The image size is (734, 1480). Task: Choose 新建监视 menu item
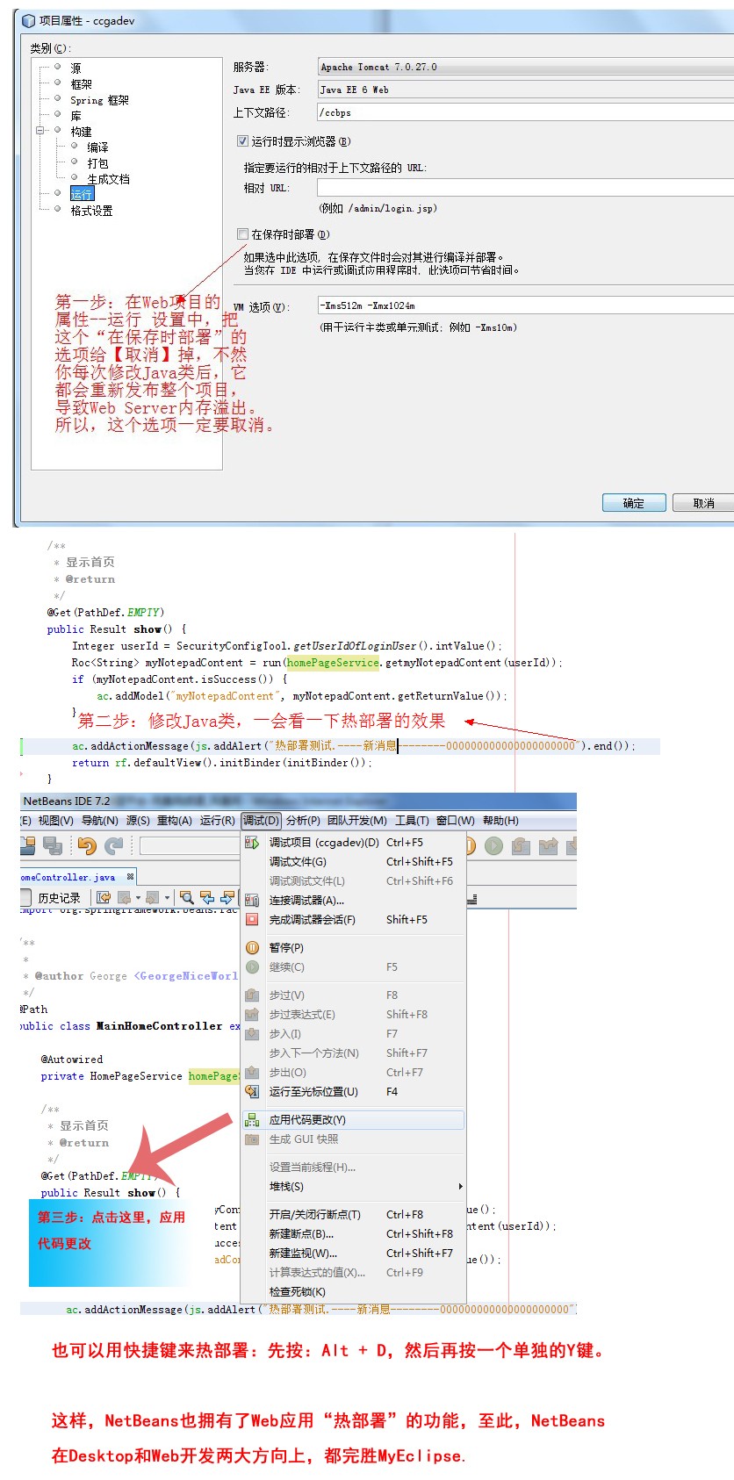(x=353, y=1254)
